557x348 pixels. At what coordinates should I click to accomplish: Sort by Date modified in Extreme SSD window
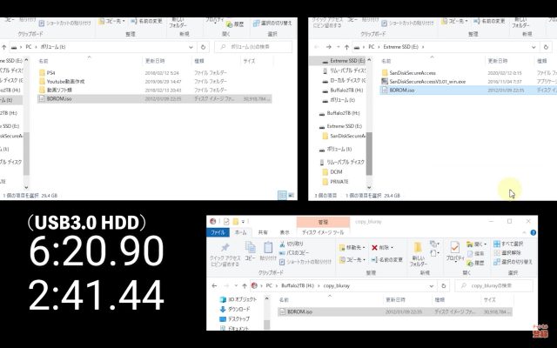tap(498, 61)
